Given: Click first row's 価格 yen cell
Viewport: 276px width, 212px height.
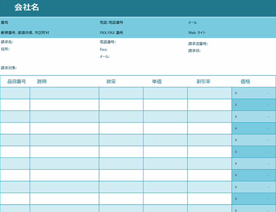Looking at the screenshot, I should [254, 93].
